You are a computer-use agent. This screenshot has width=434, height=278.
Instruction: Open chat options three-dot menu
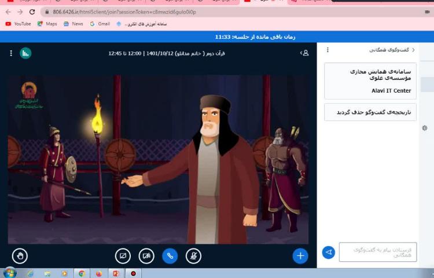click(328, 50)
